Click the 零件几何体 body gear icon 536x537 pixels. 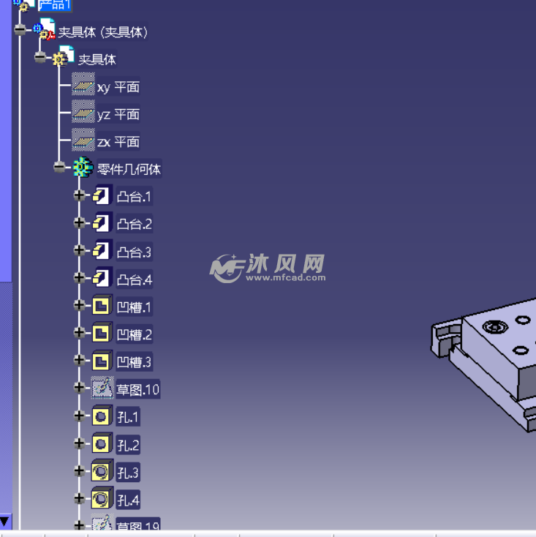tap(83, 167)
